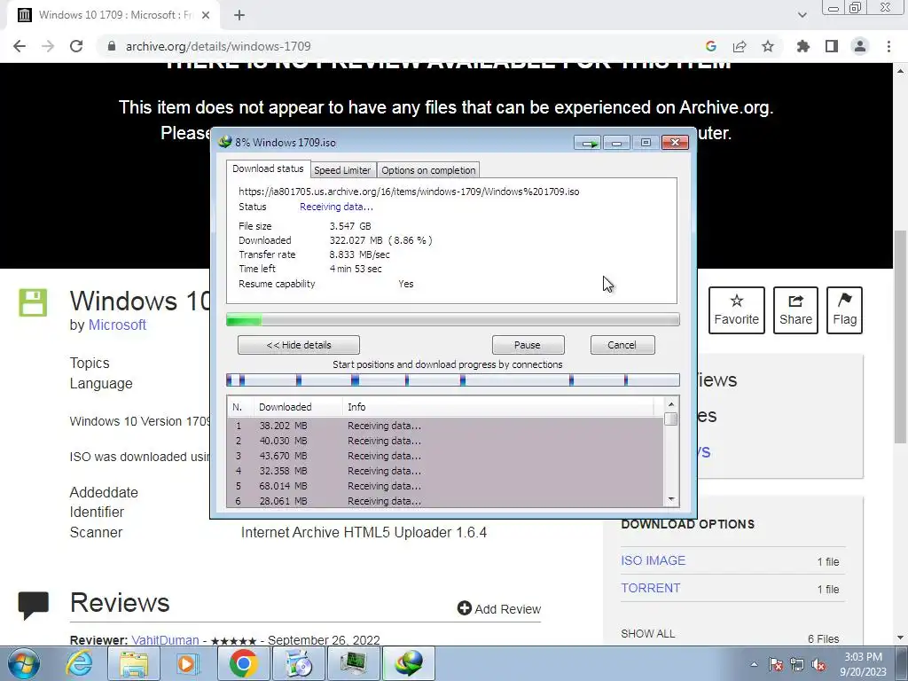Click the browser page vertical scrollbar thumb
Image resolution: width=908 pixels, height=681 pixels.
click(901, 337)
